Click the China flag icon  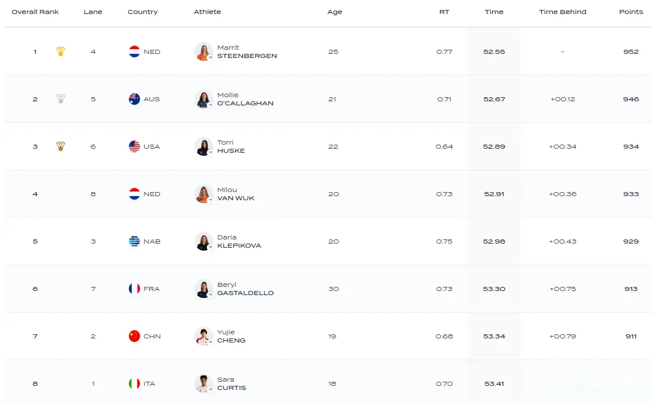pos(135,336)
